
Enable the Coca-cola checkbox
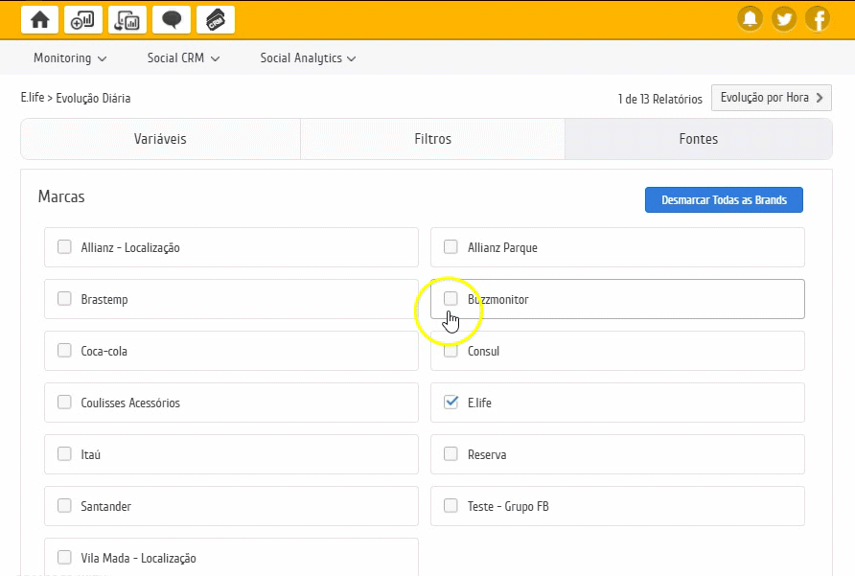[64, 351]
